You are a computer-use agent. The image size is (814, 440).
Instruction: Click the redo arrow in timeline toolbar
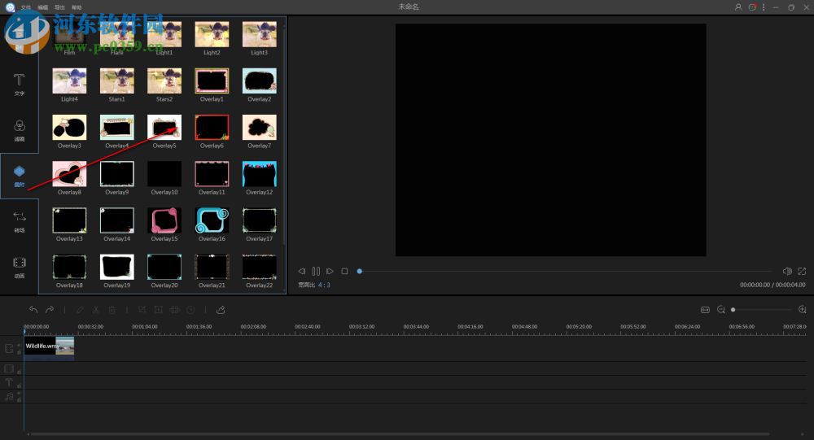[x=50, y=310]
